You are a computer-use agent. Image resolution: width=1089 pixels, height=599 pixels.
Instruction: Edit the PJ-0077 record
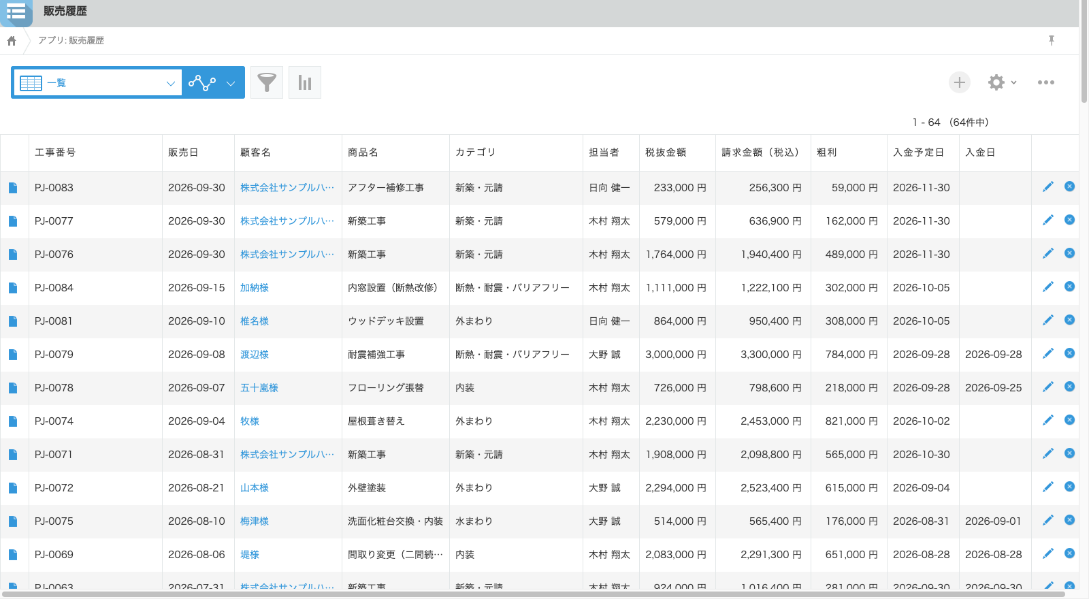pyautogui.click(x=1048, y=220)
